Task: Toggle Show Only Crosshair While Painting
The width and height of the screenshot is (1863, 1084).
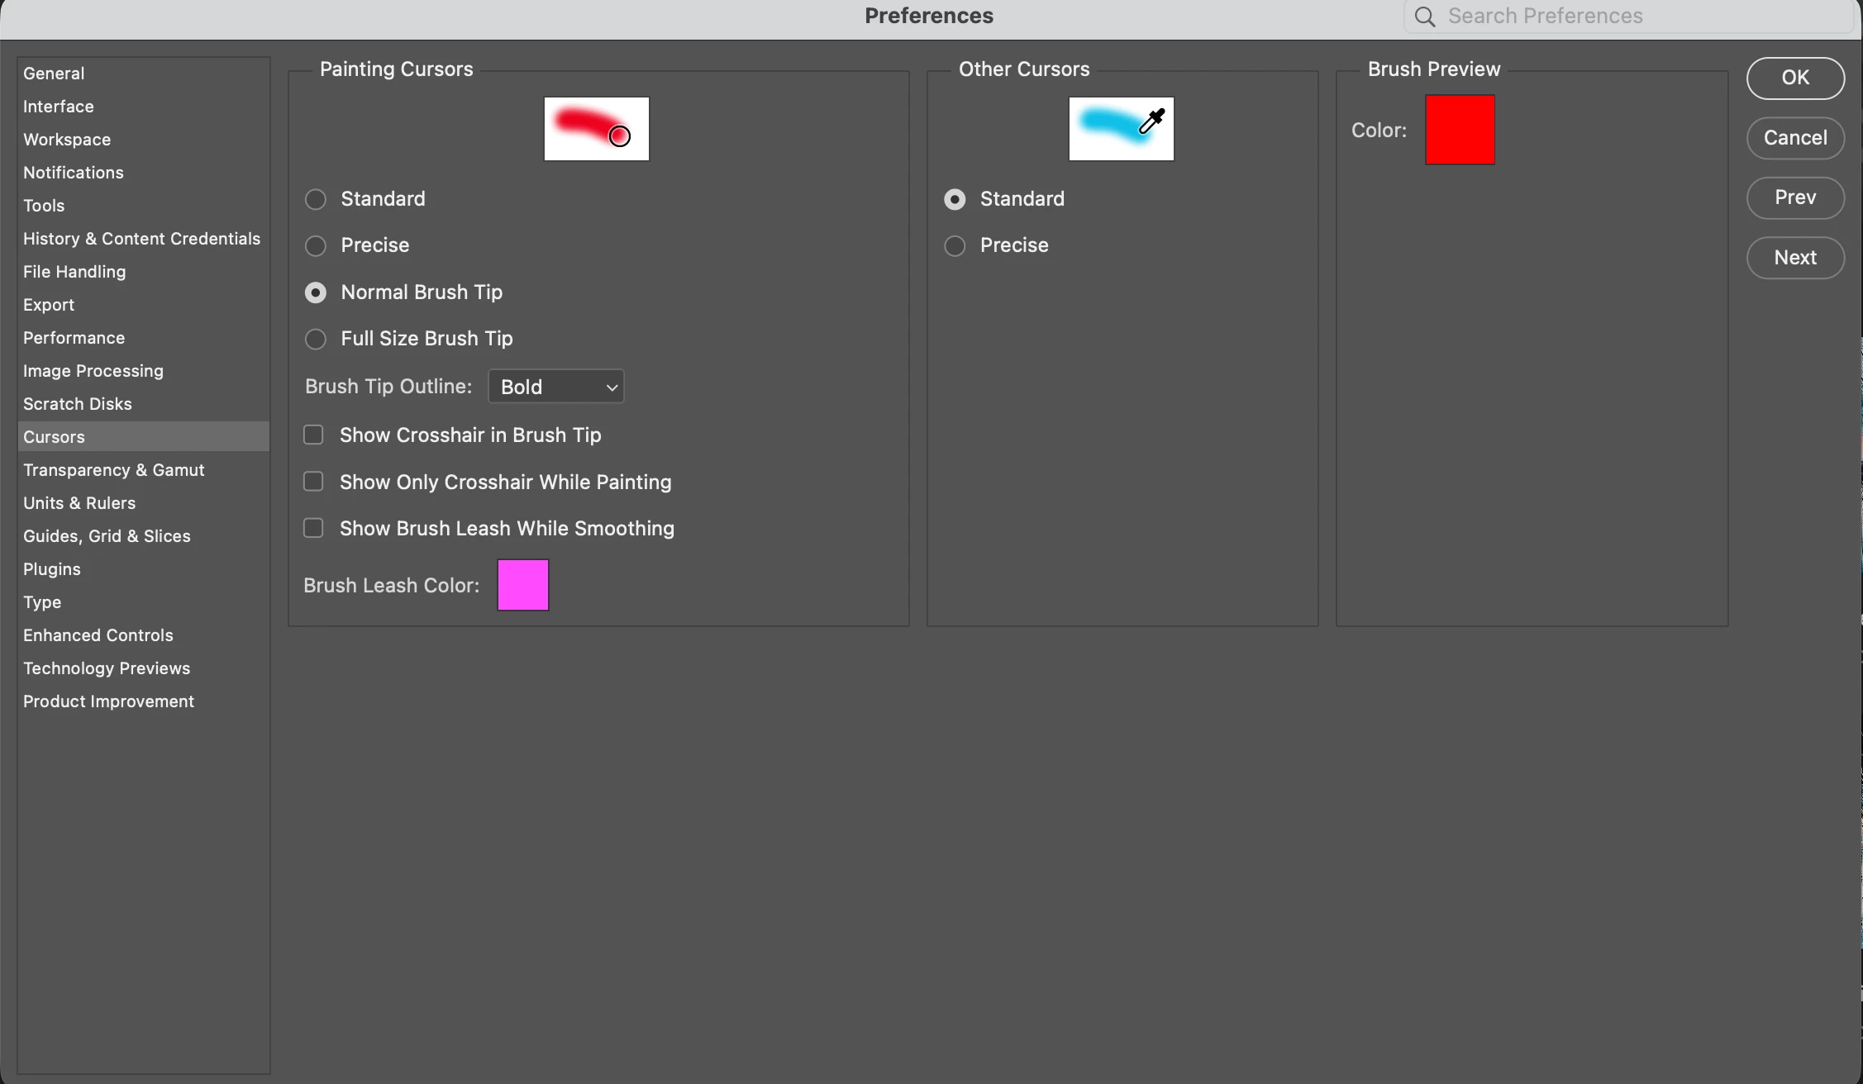Action: 313,482
